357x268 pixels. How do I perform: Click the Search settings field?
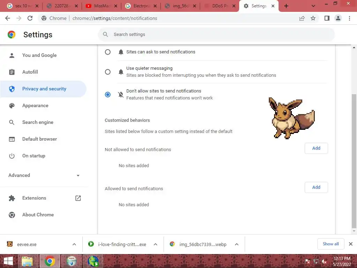coord(216,35)
